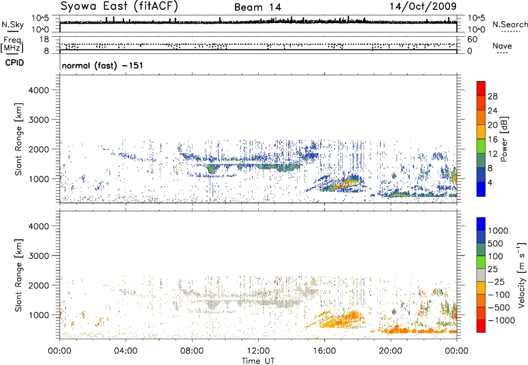528x365 pixels.
Task: Click Velocity colorbar tick label '500'
Action: 496,244
